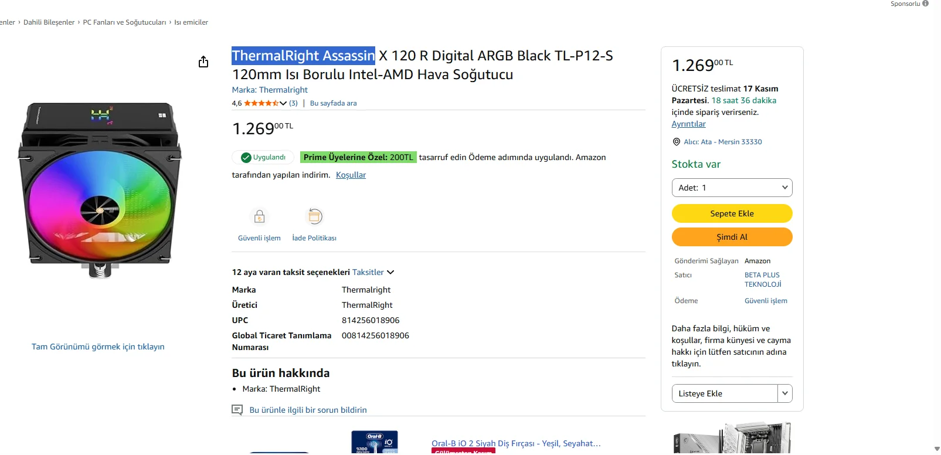Click the page scrollbar down arrow
The image size is (941, 455).
[x=936, y=449]
